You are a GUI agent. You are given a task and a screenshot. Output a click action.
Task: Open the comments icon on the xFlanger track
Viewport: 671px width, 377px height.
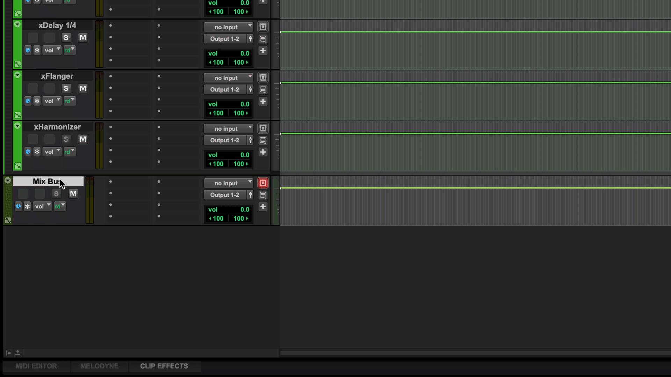pyautogui.click(x=263, y=90)
